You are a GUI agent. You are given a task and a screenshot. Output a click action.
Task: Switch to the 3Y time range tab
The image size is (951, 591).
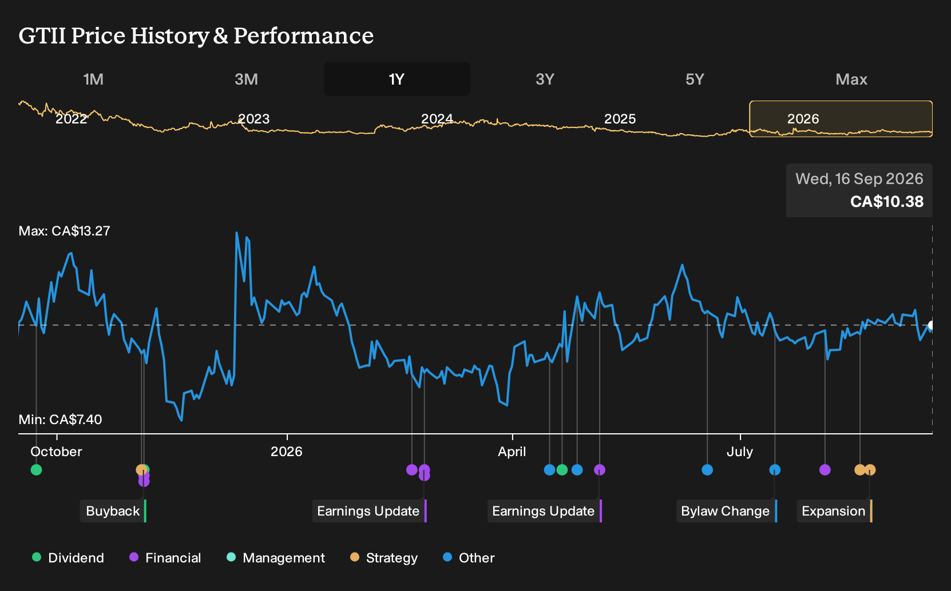click(545, 79)
